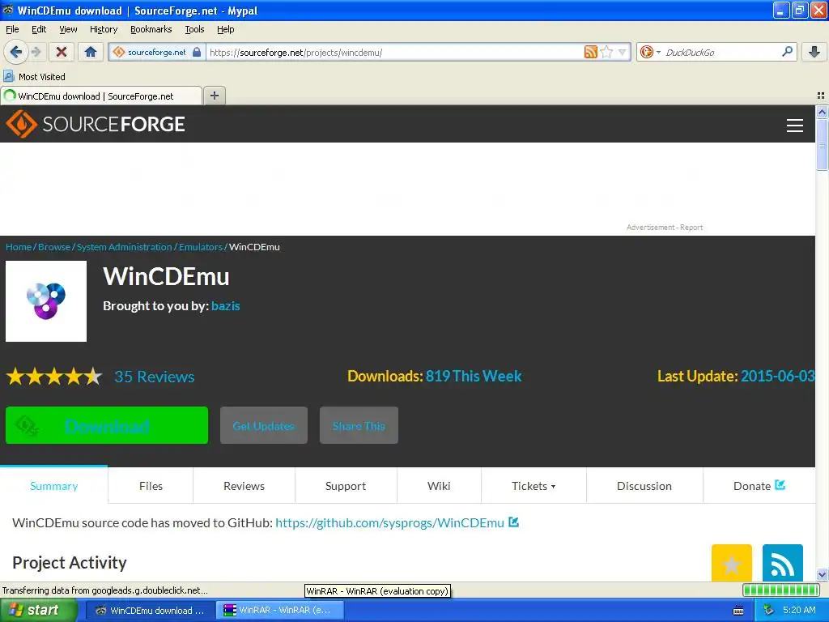829x622 pixels.
Task: Follow the Home breadcrumb link
Action: (19, 247)
